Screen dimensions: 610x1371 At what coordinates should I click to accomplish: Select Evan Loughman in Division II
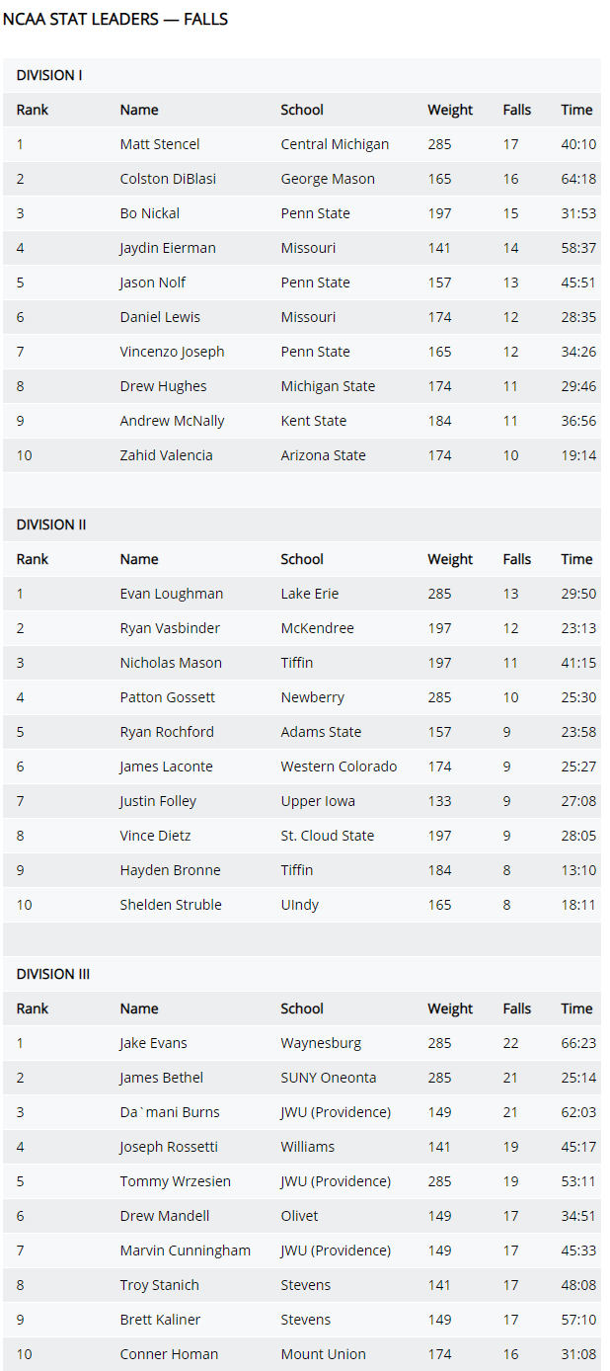click(x=172, y=594)
